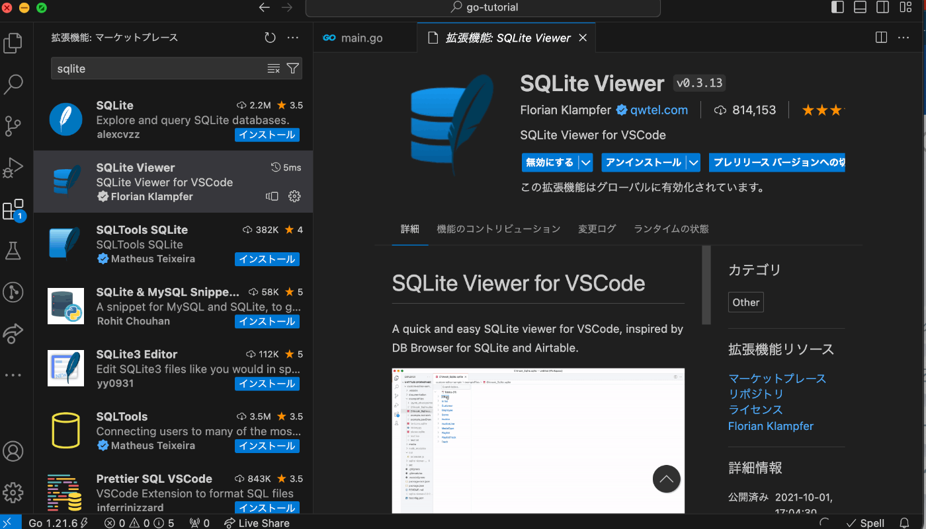This screenshot has width=926, height=529.
Task: Open the Search view in activity bar
Action: click(x=13, y=84)
